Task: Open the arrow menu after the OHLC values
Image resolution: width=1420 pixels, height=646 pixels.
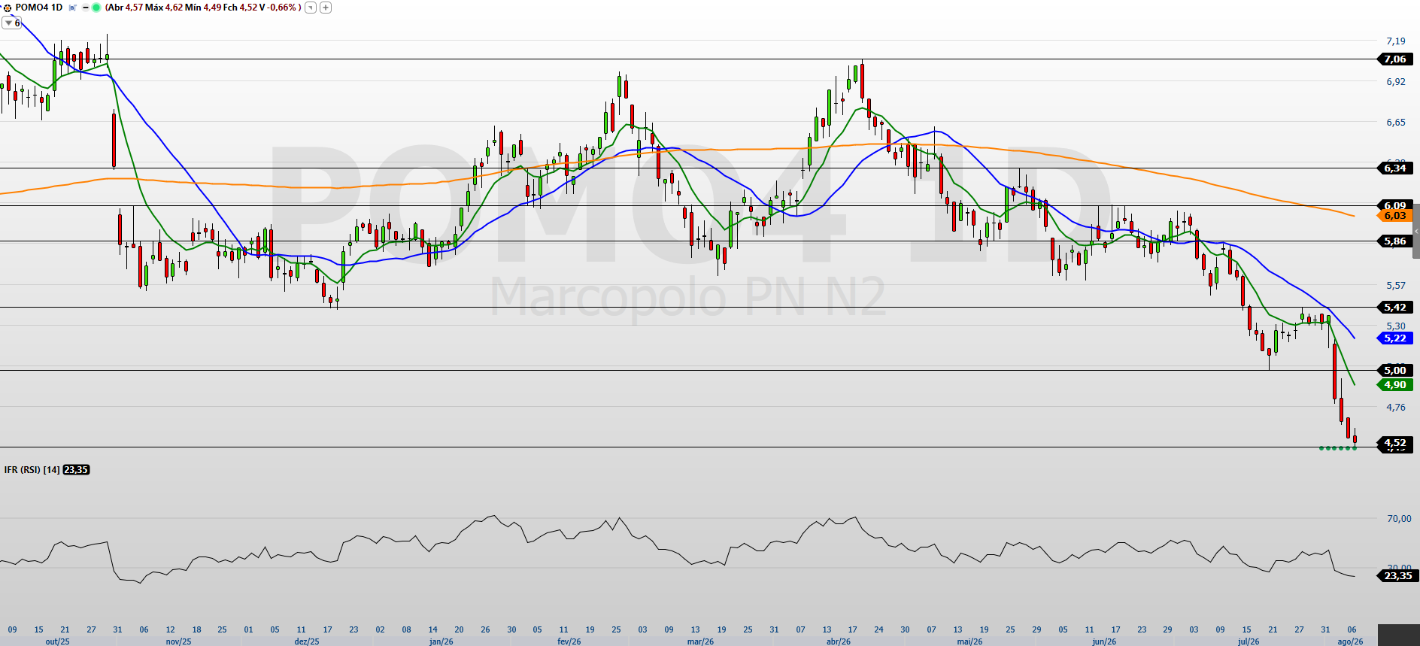Action: click(x=311, y=8)
